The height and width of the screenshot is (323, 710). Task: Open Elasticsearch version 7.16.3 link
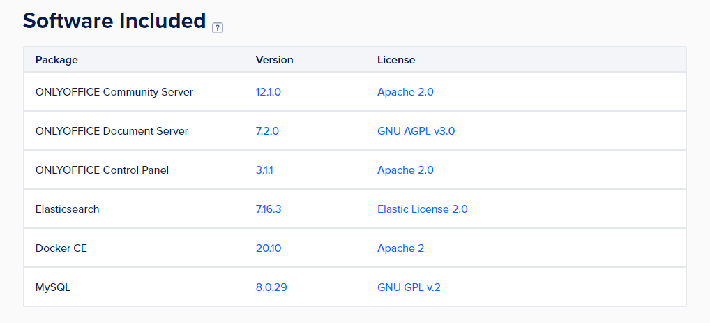(x=269, y=209)
